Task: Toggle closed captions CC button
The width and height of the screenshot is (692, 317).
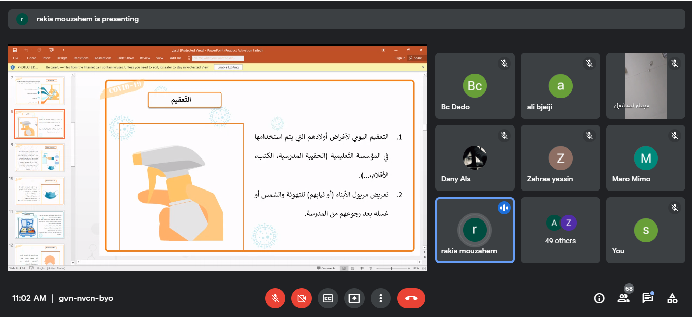Action: tap(328, 298)
